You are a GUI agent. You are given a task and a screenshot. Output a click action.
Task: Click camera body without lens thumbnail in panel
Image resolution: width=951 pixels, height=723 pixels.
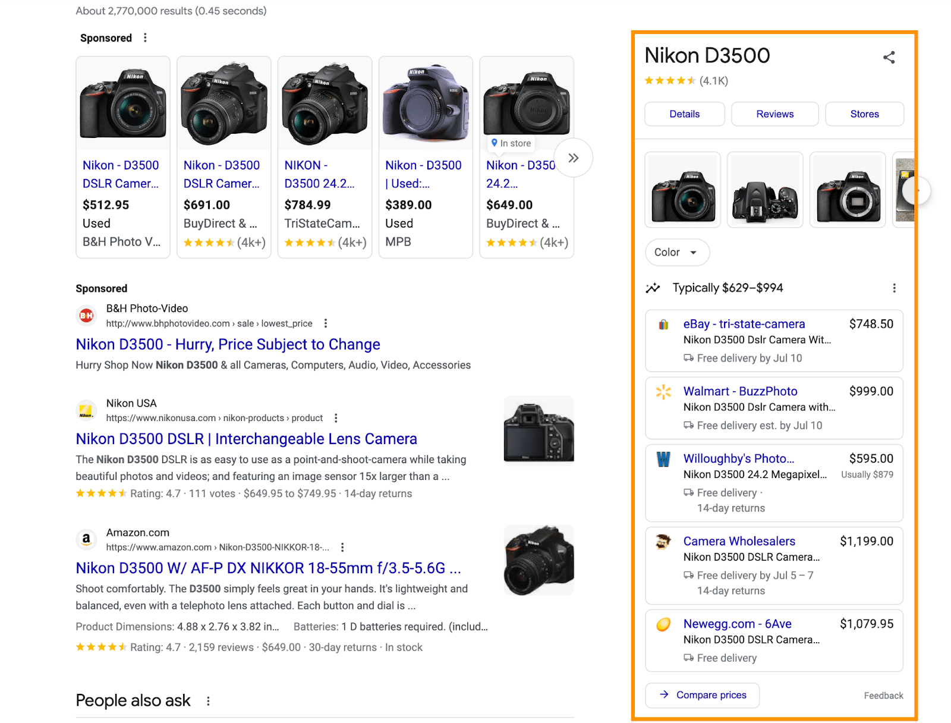coord(848,190)
